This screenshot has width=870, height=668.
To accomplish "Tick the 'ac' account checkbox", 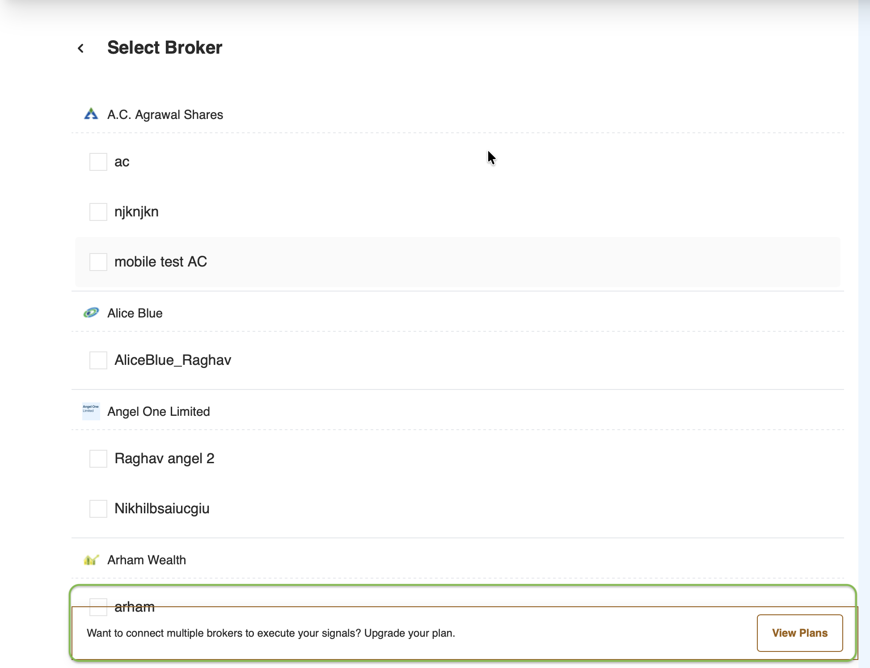I will 98,162.
